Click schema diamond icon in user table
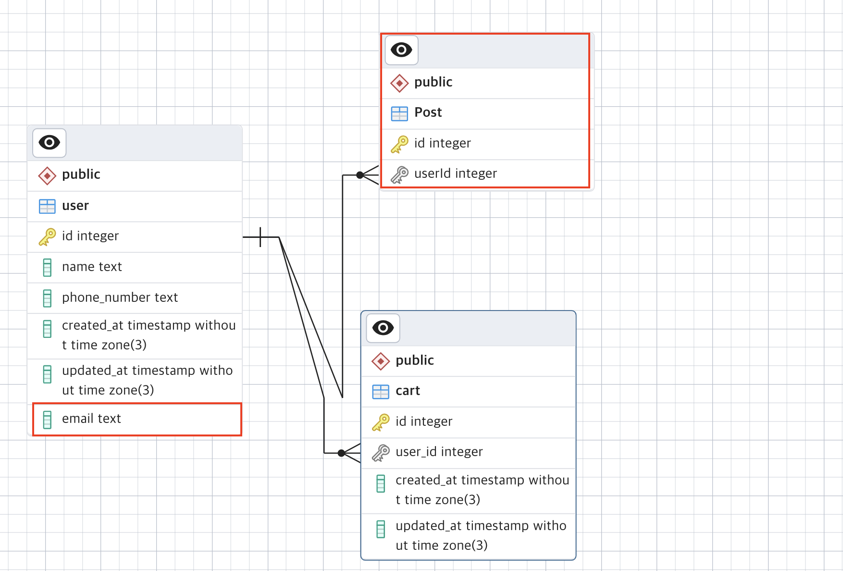 click(47, 175)
